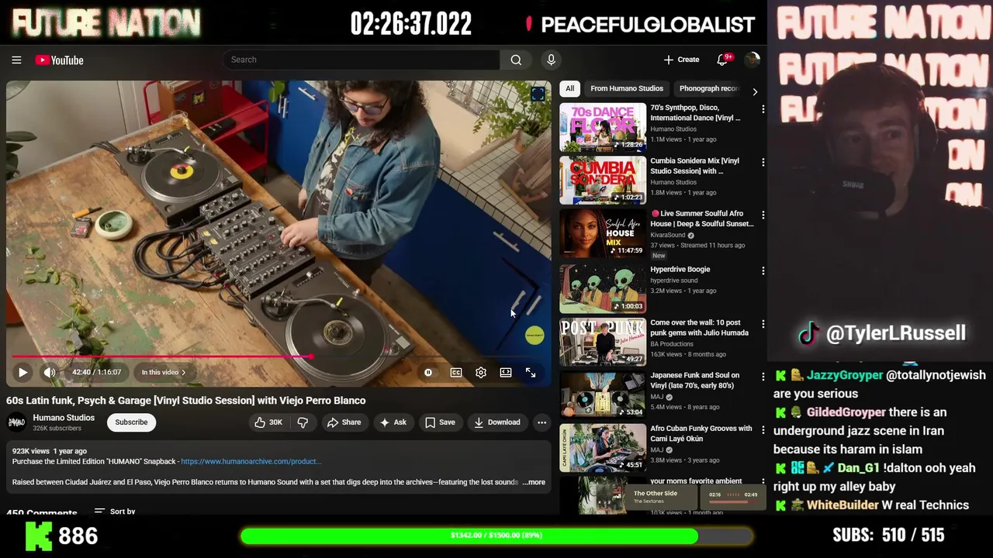Toggle autoplay switch in player controls

point(428,373)
